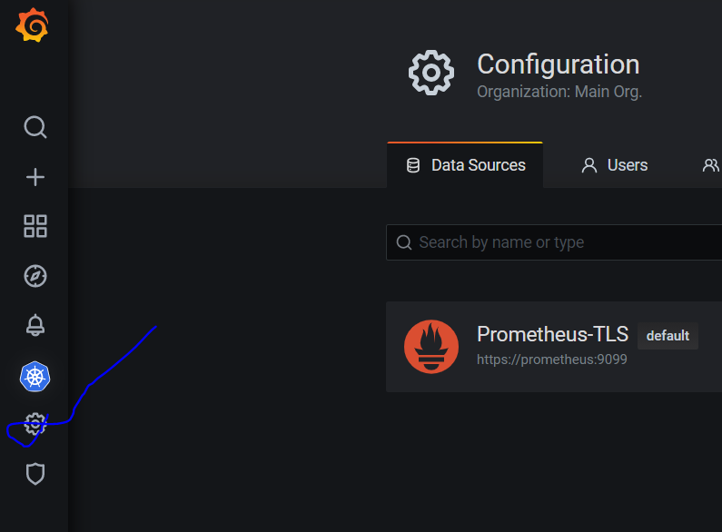The height and width of the screenshot is (532, 722).
Task: Open the Explore compass icon
Action: pos(35,276)
